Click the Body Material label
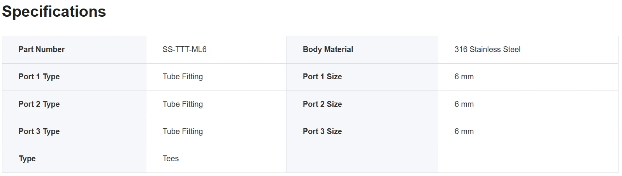The width and height of the screenshot is (622, 176). pos(328,49)
